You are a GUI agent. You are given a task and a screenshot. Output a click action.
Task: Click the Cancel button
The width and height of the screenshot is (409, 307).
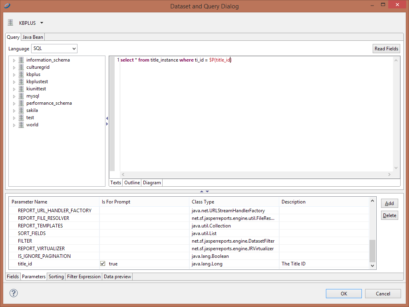(x=383, y=294)
